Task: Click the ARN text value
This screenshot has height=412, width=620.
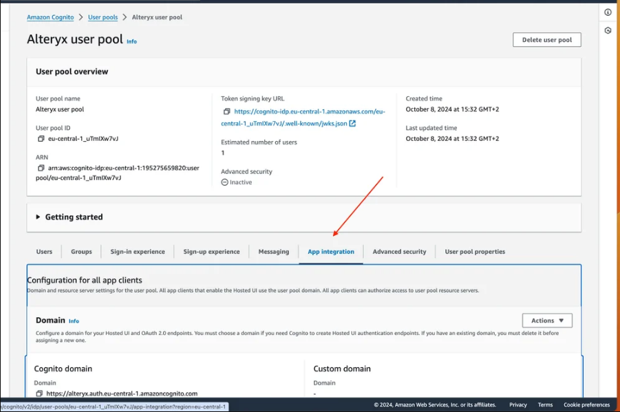Action: [118, 173]
